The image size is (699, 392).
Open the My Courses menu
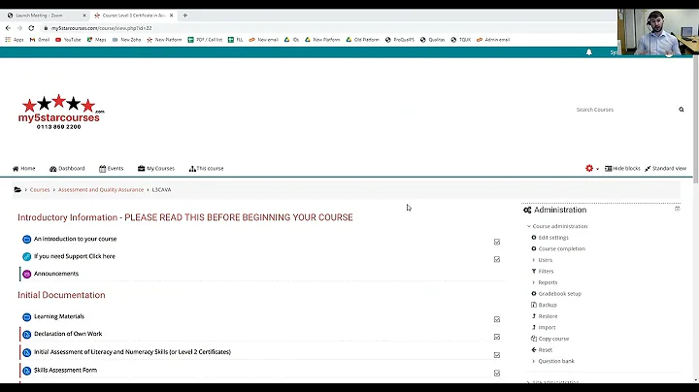tap(156, 169)
